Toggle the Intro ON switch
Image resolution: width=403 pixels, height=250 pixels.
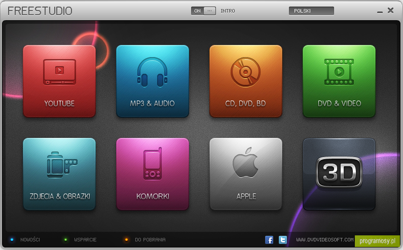[x=203, y=11]
